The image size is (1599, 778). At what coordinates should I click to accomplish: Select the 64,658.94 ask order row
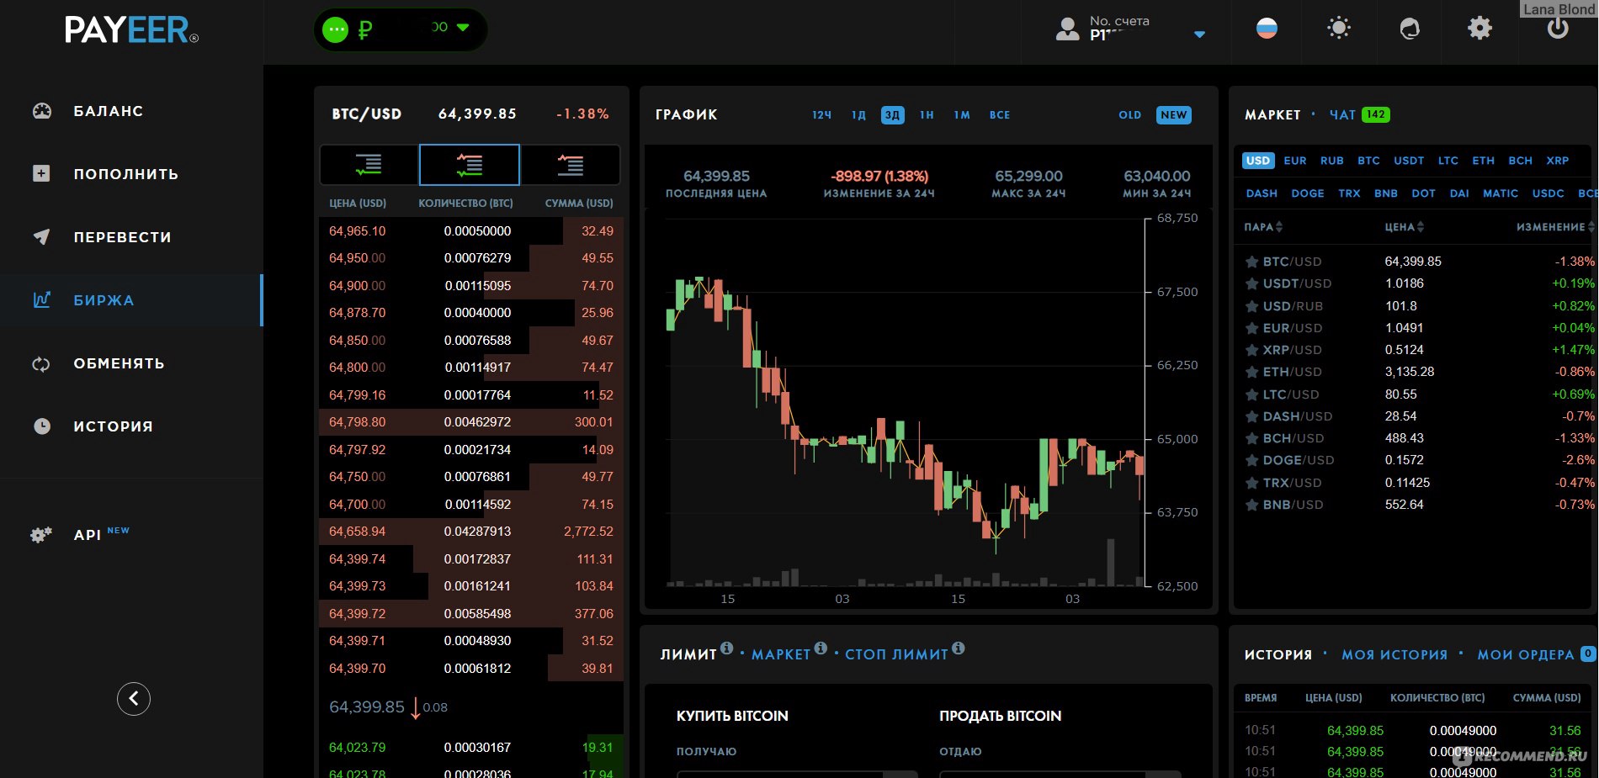[x=471, y=532]
